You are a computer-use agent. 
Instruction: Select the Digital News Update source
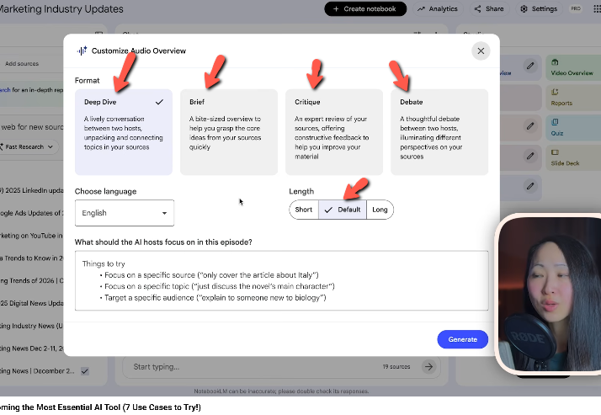click(x=32, y=303)
